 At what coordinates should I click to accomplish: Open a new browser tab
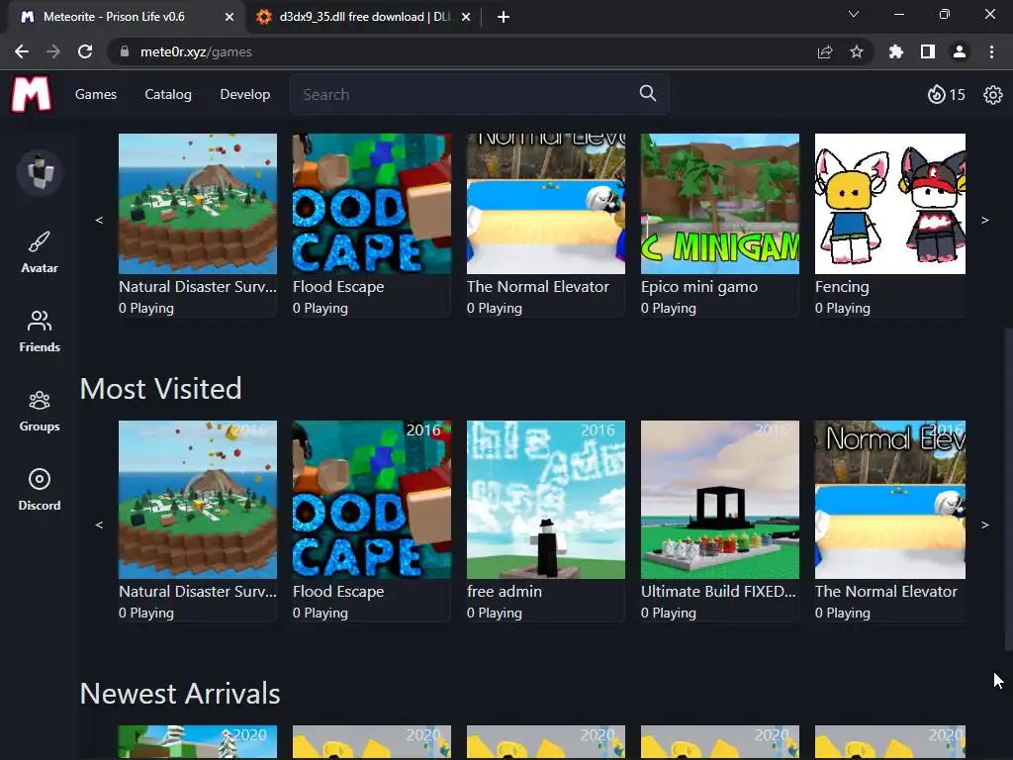(x=504, y=17)
